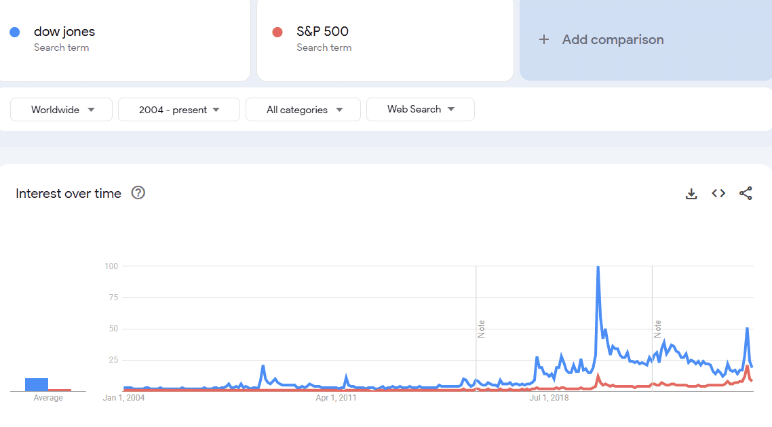772x427 pixels.
Task: Open help for Interest over time
Action: click(138, 193)
